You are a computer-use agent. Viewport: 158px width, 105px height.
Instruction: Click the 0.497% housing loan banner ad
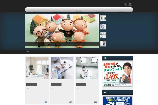click(118, 74)
